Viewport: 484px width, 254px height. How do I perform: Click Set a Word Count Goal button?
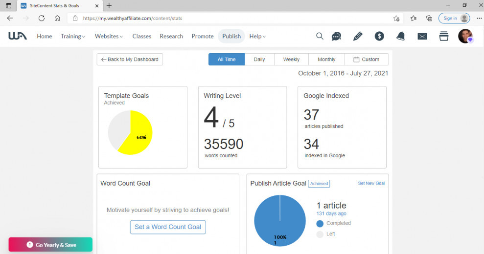168,227
